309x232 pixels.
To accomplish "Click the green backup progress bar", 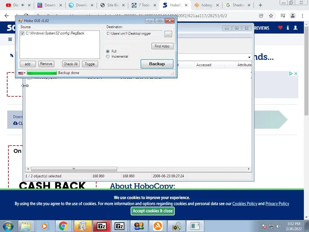I will click(x=42, y=73).
